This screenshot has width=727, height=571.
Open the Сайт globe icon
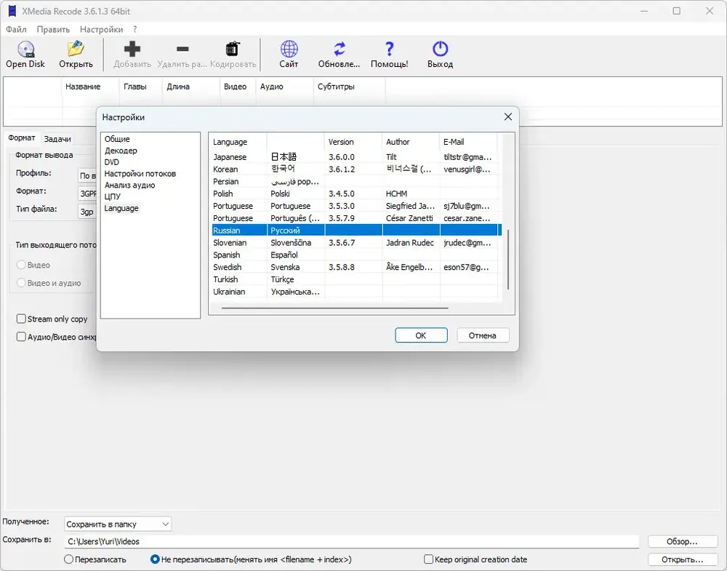click(x=289, y=49)
